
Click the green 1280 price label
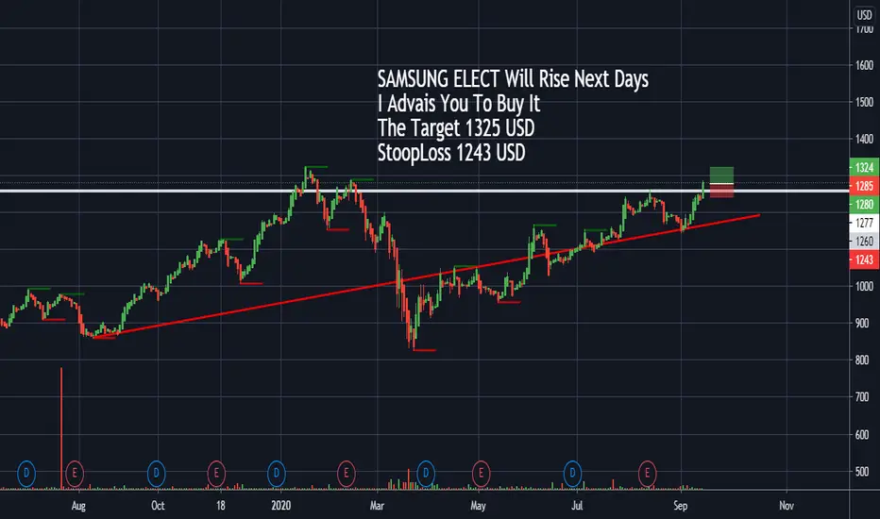pos(864,204)
